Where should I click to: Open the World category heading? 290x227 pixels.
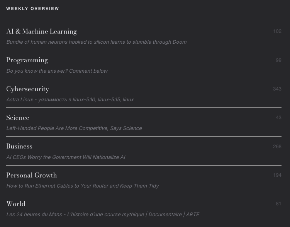point(16,204)
